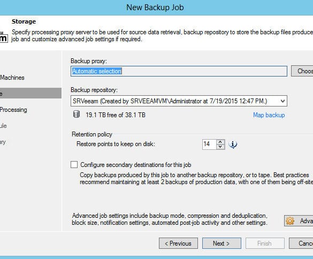Screen dimensions: 313x259
Task: Cancel the New Backup Job wizard
Action: click(301, 243)
